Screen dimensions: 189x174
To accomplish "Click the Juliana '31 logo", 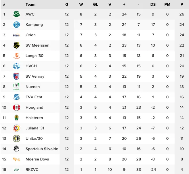I will click(x=16, y=128).
